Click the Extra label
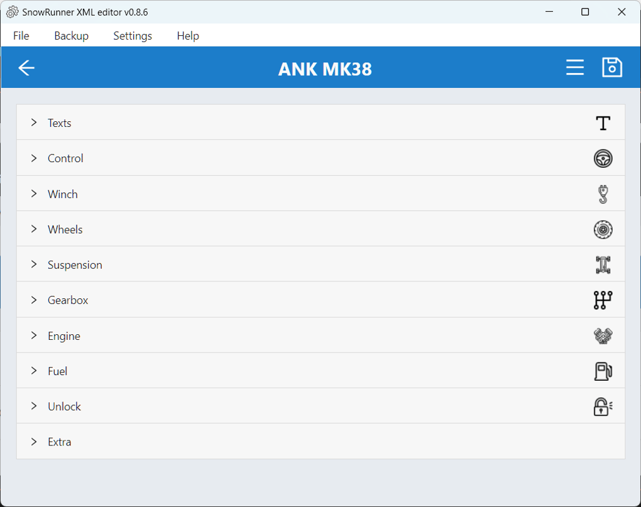Screen dimensions: 641x507 click(x=59, y=442)
